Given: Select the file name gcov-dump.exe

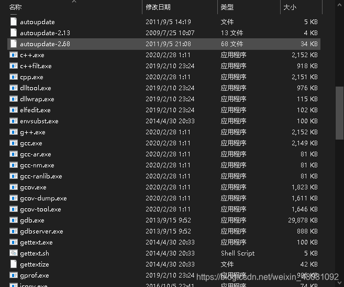Looking at the screenshot, I should pos(43,198).
